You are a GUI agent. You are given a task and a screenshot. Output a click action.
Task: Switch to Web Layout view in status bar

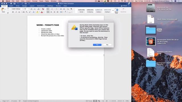[99, 101]
